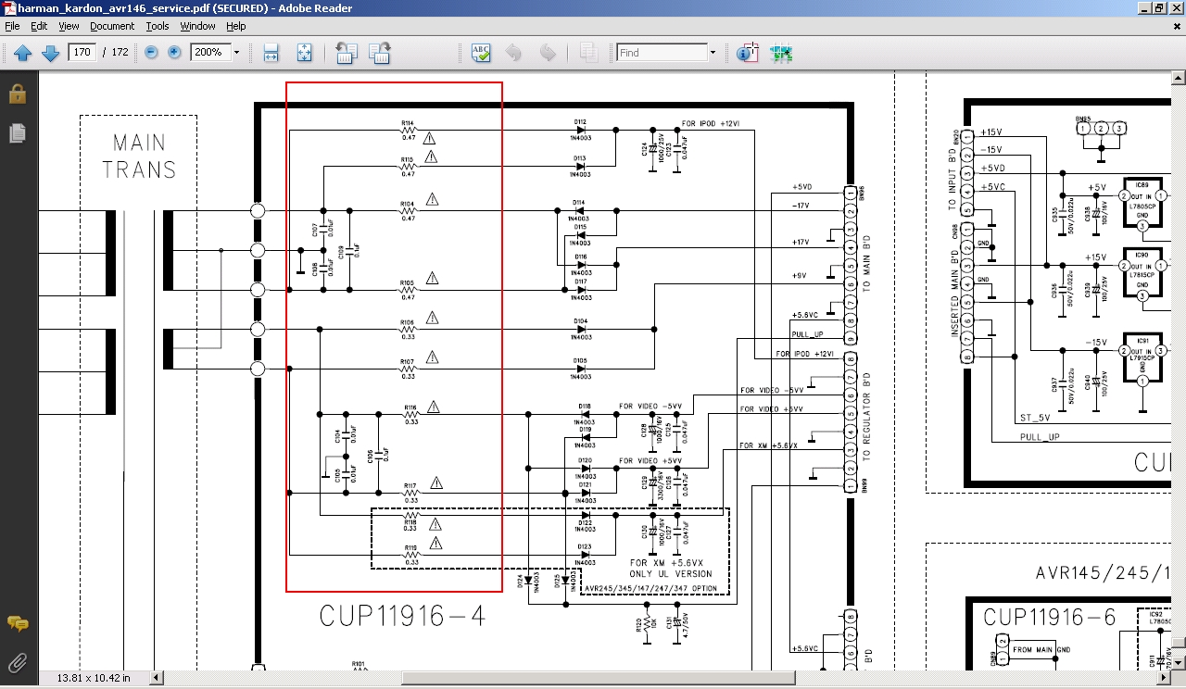Go to the previous page arrow

[23, 53]
